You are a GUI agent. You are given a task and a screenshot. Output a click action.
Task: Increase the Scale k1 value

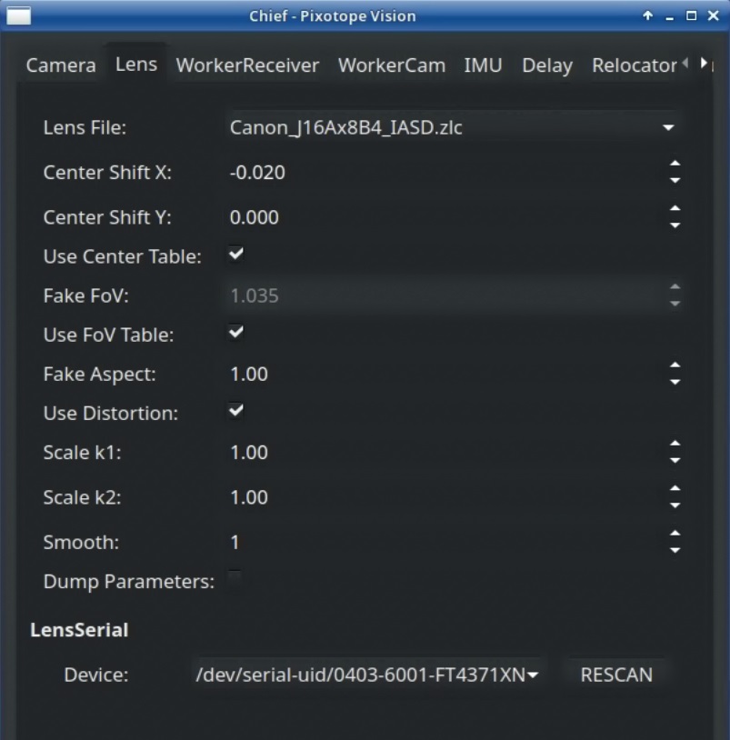(675, 445)
